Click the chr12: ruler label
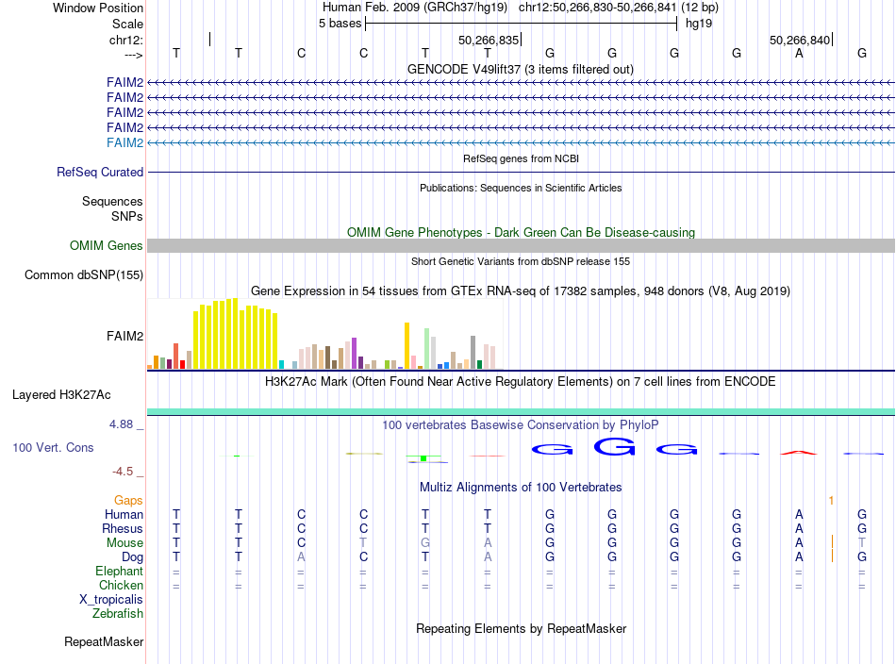This screenshot has width=896, height=664. click(x=125, y=40)
